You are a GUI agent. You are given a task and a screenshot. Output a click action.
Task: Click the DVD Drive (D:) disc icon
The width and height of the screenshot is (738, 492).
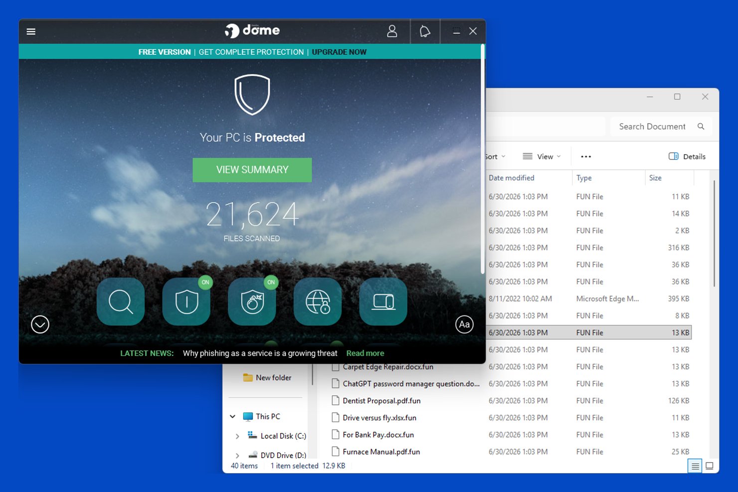pos(253,455)
